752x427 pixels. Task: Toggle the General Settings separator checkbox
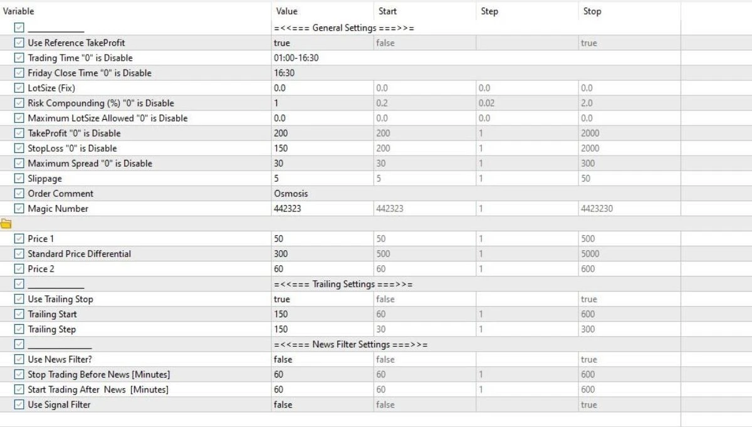[x=19, y=28]
